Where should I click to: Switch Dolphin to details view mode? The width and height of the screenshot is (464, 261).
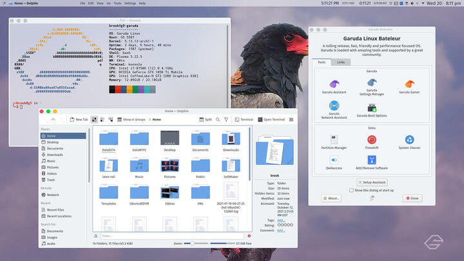[111, 120]
